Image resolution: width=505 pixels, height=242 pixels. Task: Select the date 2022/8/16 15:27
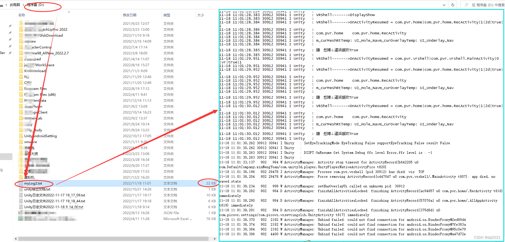pos(136,65)
